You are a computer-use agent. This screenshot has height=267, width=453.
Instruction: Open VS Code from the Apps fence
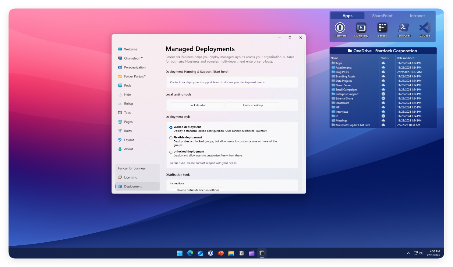point(425,29)
